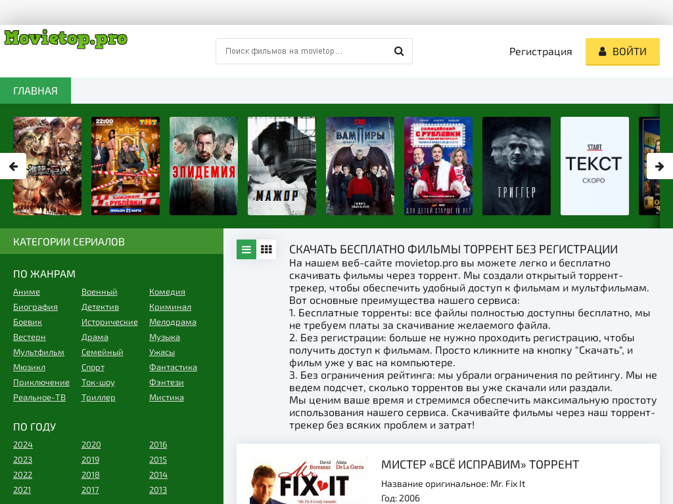Filter by year 2023
Viewport: 673px width, 504px height.
coord(22,460)
